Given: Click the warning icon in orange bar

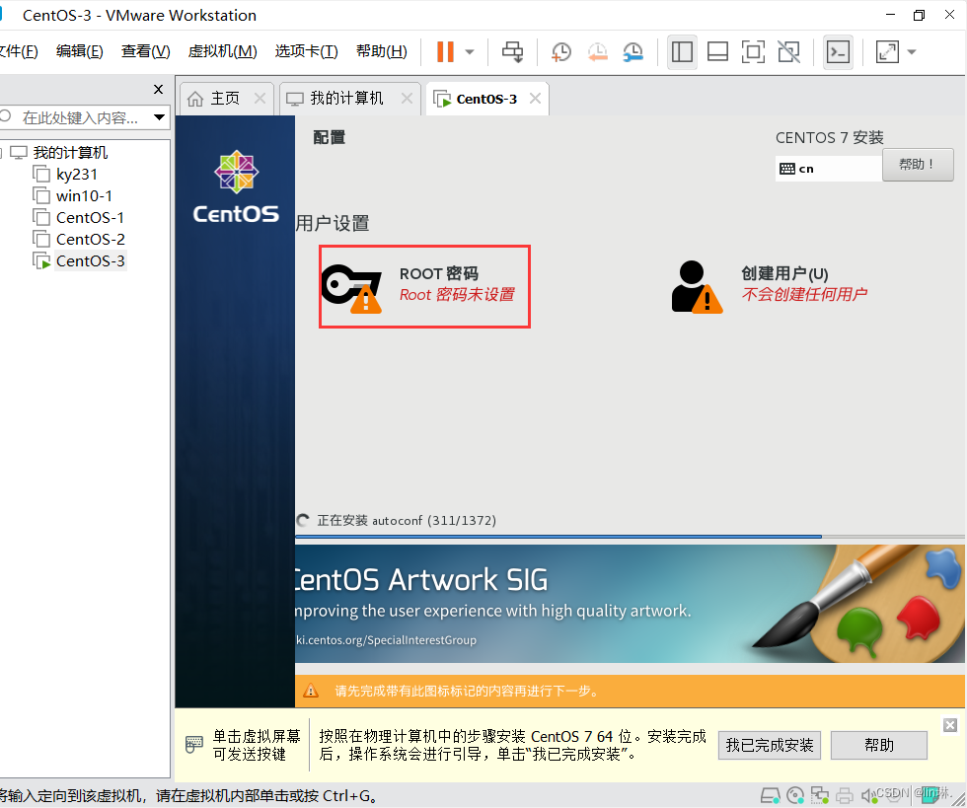Looking at the screenshot, I should tap(311, 691).
